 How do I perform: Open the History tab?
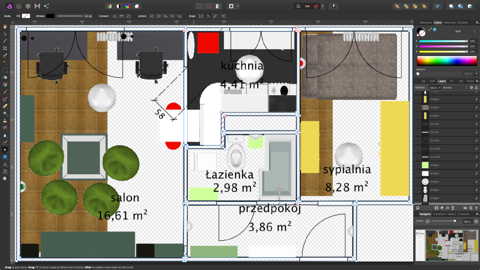point(451,214)
